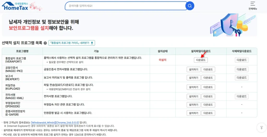Click the blue search magnifier button
The height and width of the screenshot is (137, 267).
pos(190,6)
